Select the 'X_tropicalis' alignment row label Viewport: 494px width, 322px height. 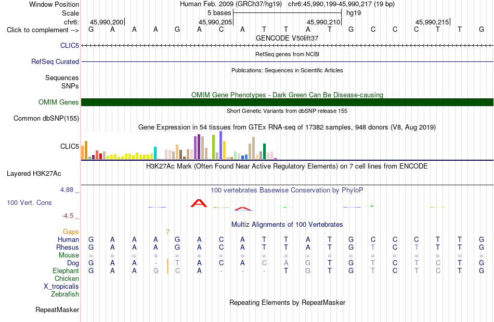point(61,287)
